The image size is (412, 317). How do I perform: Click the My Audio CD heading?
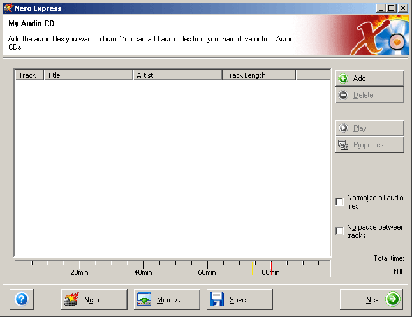click(x=31, y=24)
